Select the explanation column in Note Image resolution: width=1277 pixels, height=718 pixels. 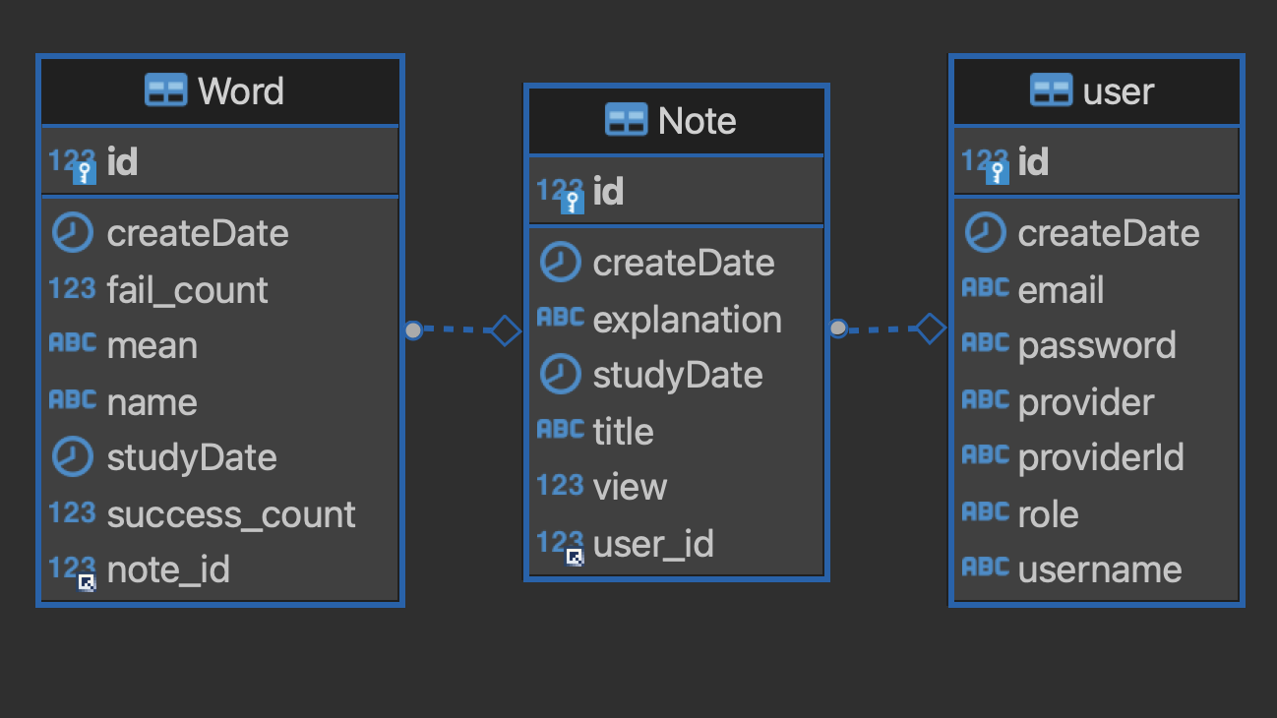pyautogui.click(x=676, y=320)
